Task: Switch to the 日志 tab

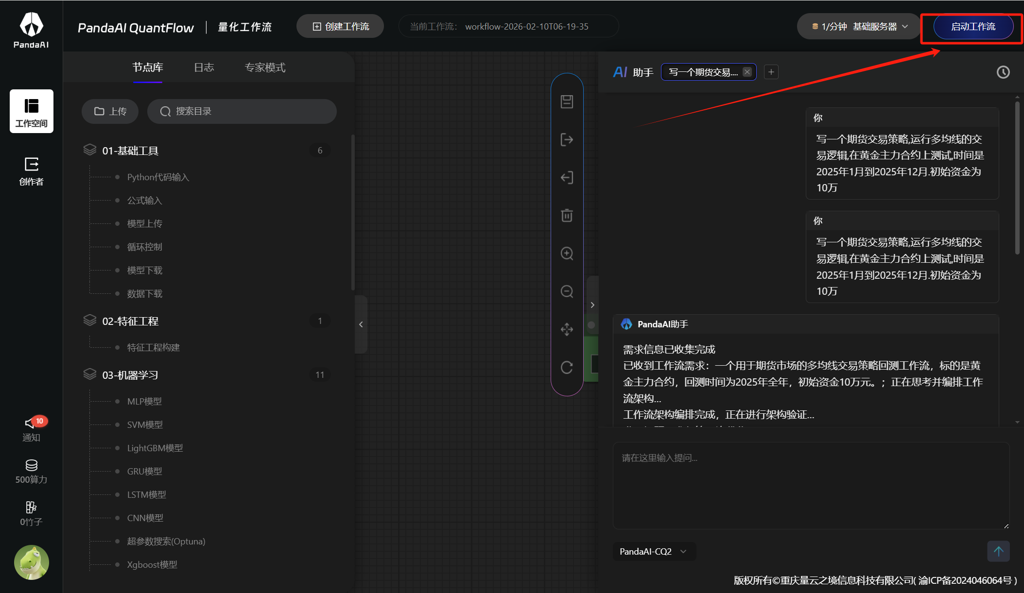Action: 204,68
